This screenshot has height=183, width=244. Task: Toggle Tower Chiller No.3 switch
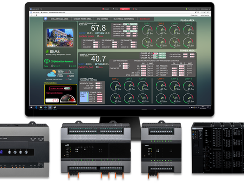[155, 58]
